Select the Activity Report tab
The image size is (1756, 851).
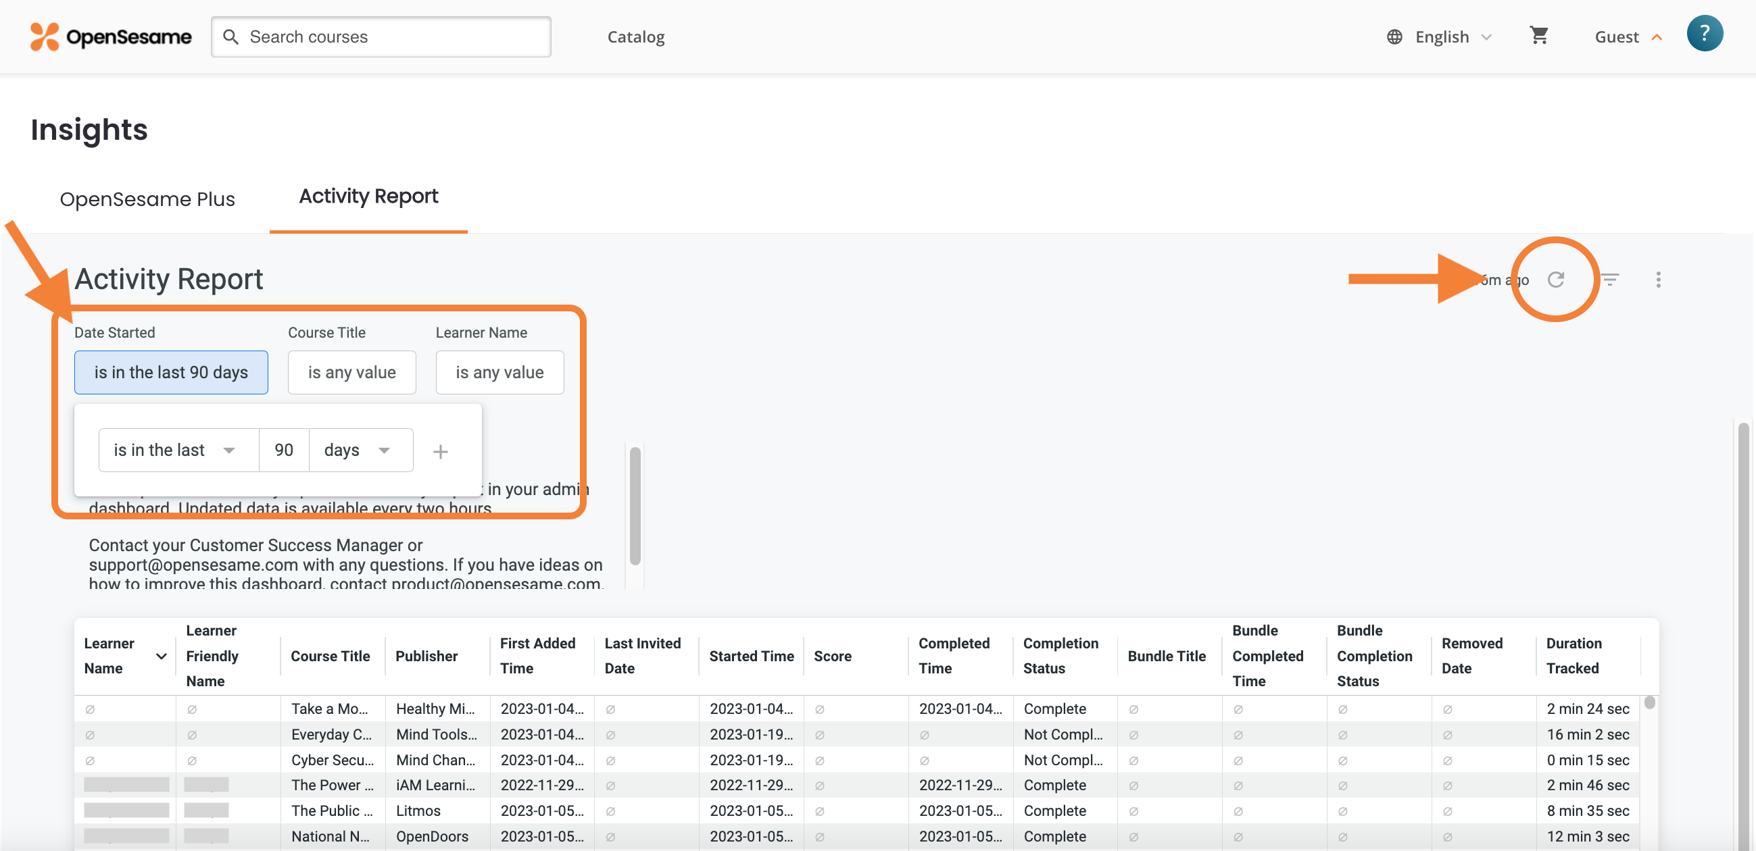click(x=368, y=197)
